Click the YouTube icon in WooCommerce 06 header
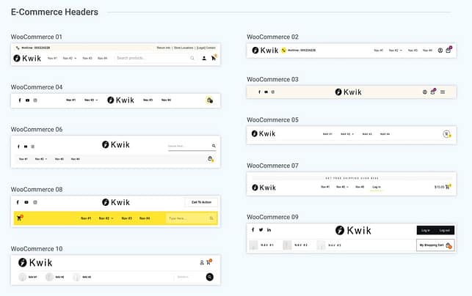Screen dimensions: 472x296 tap(26, 147)
